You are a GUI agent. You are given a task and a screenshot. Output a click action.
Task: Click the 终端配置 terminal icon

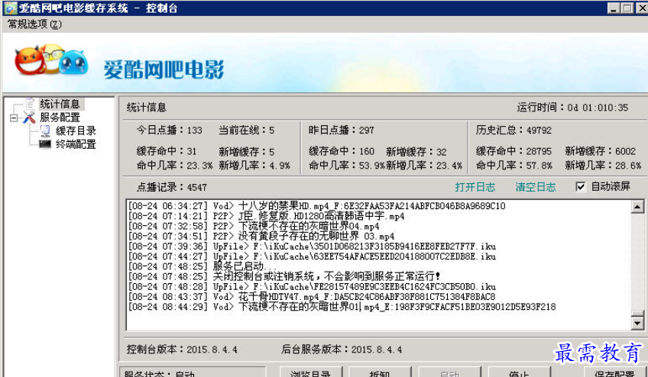(45, 144)
